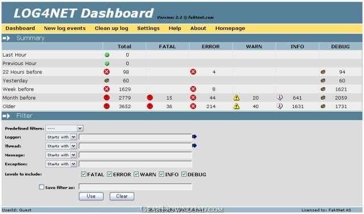This screenshot has width=364, height=214.
Task: Click the Week before Total value 1629
Action: pyautogui.click(x=125, y=89)
